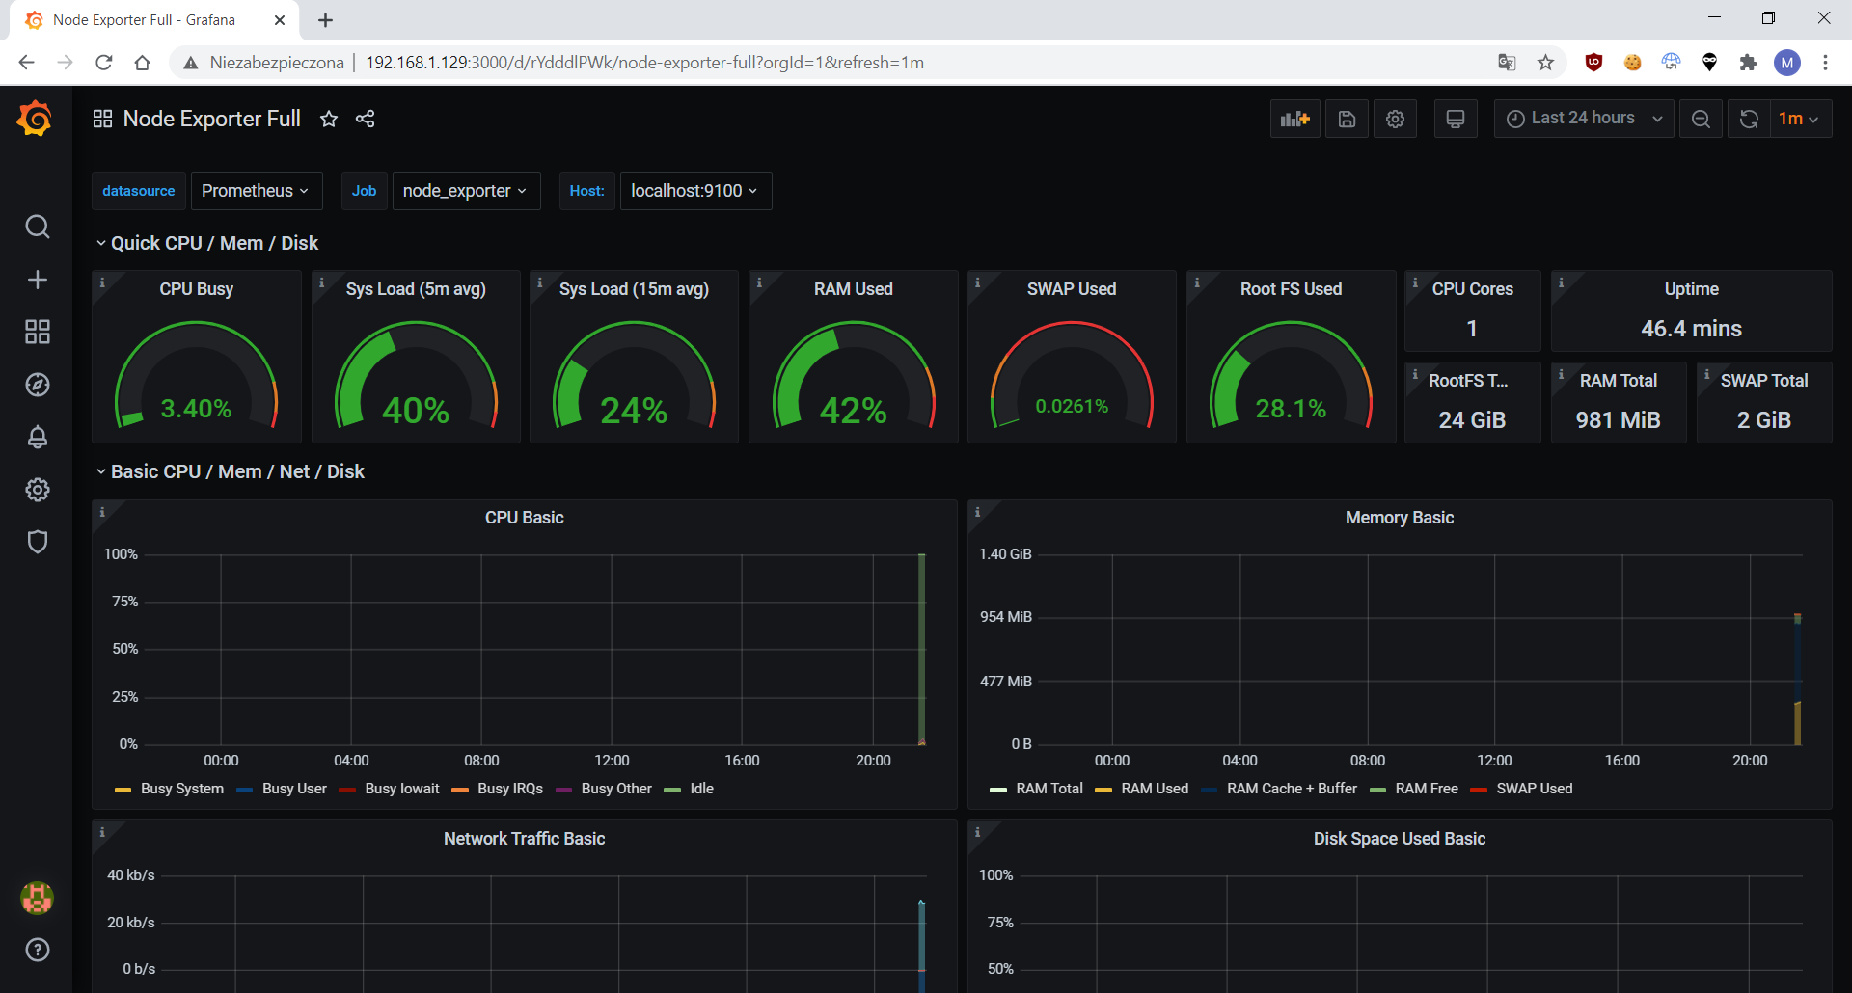Click RAM Free green color swatch

[1377, 790]
